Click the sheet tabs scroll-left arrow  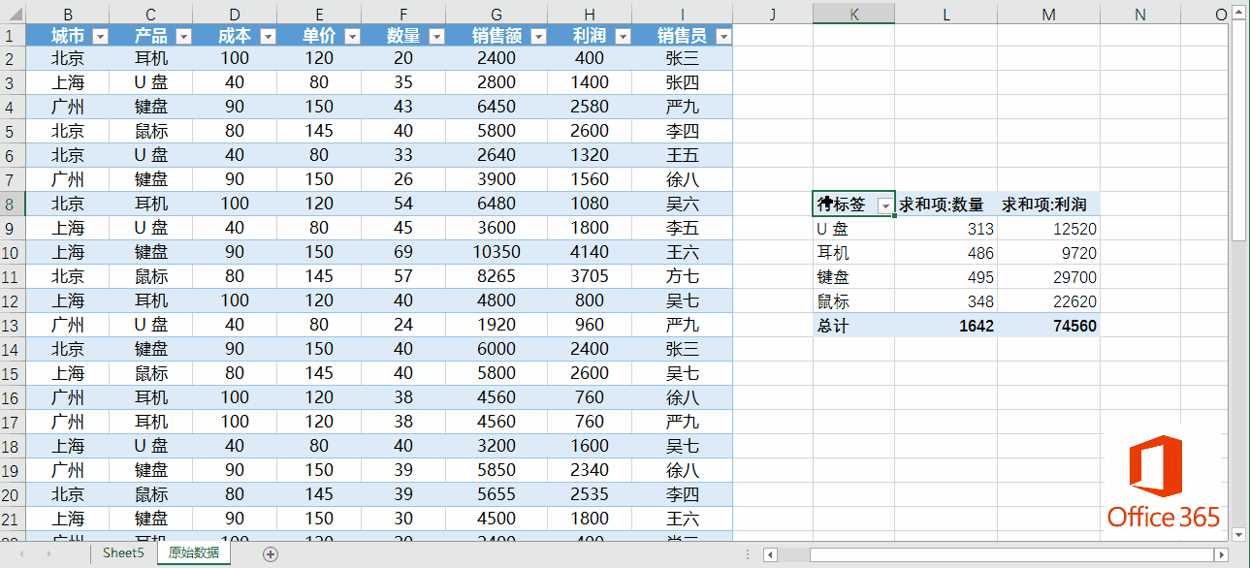pyautogui.click(x=21, y=554)
